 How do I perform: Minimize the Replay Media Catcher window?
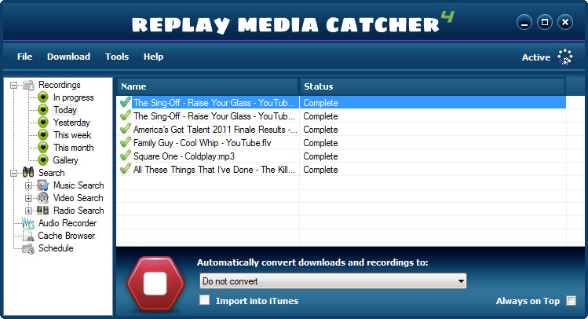coord(524,23)
